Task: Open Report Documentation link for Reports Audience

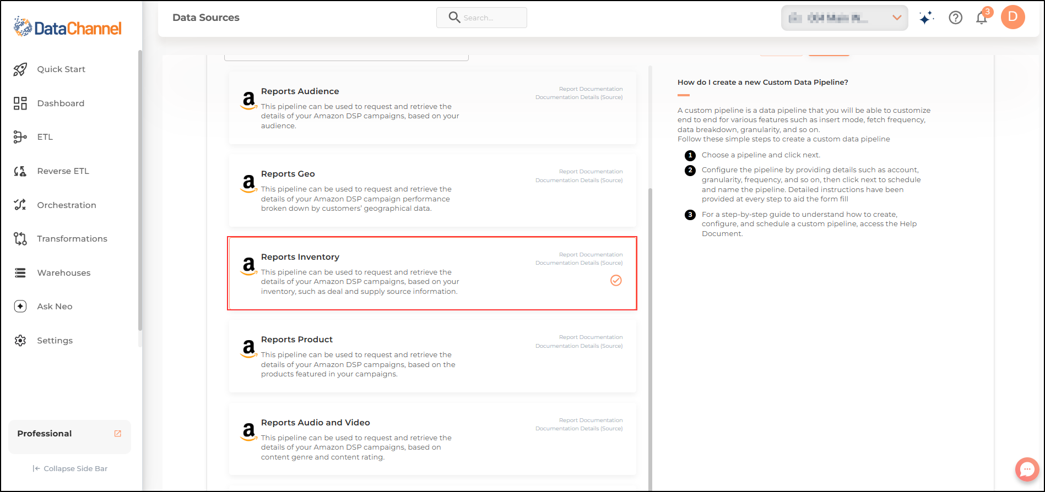Action: 591,89
